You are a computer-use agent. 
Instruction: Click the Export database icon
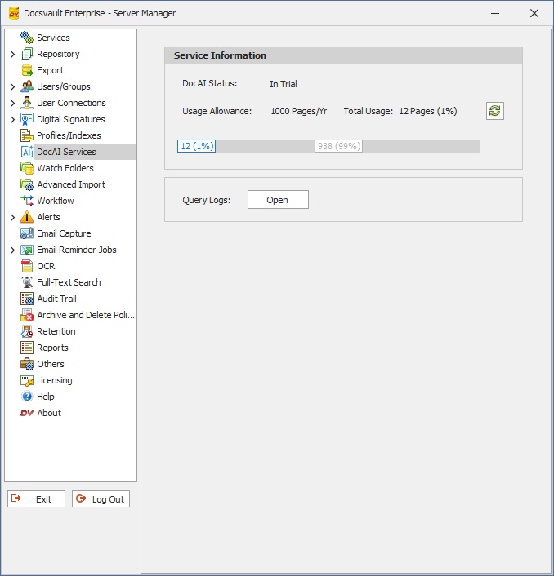point(26,70)
